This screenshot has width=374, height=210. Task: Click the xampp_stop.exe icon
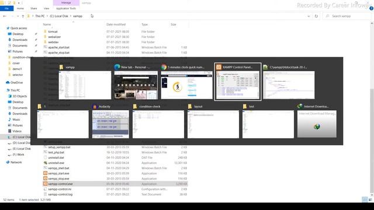(x=46, y=178)
